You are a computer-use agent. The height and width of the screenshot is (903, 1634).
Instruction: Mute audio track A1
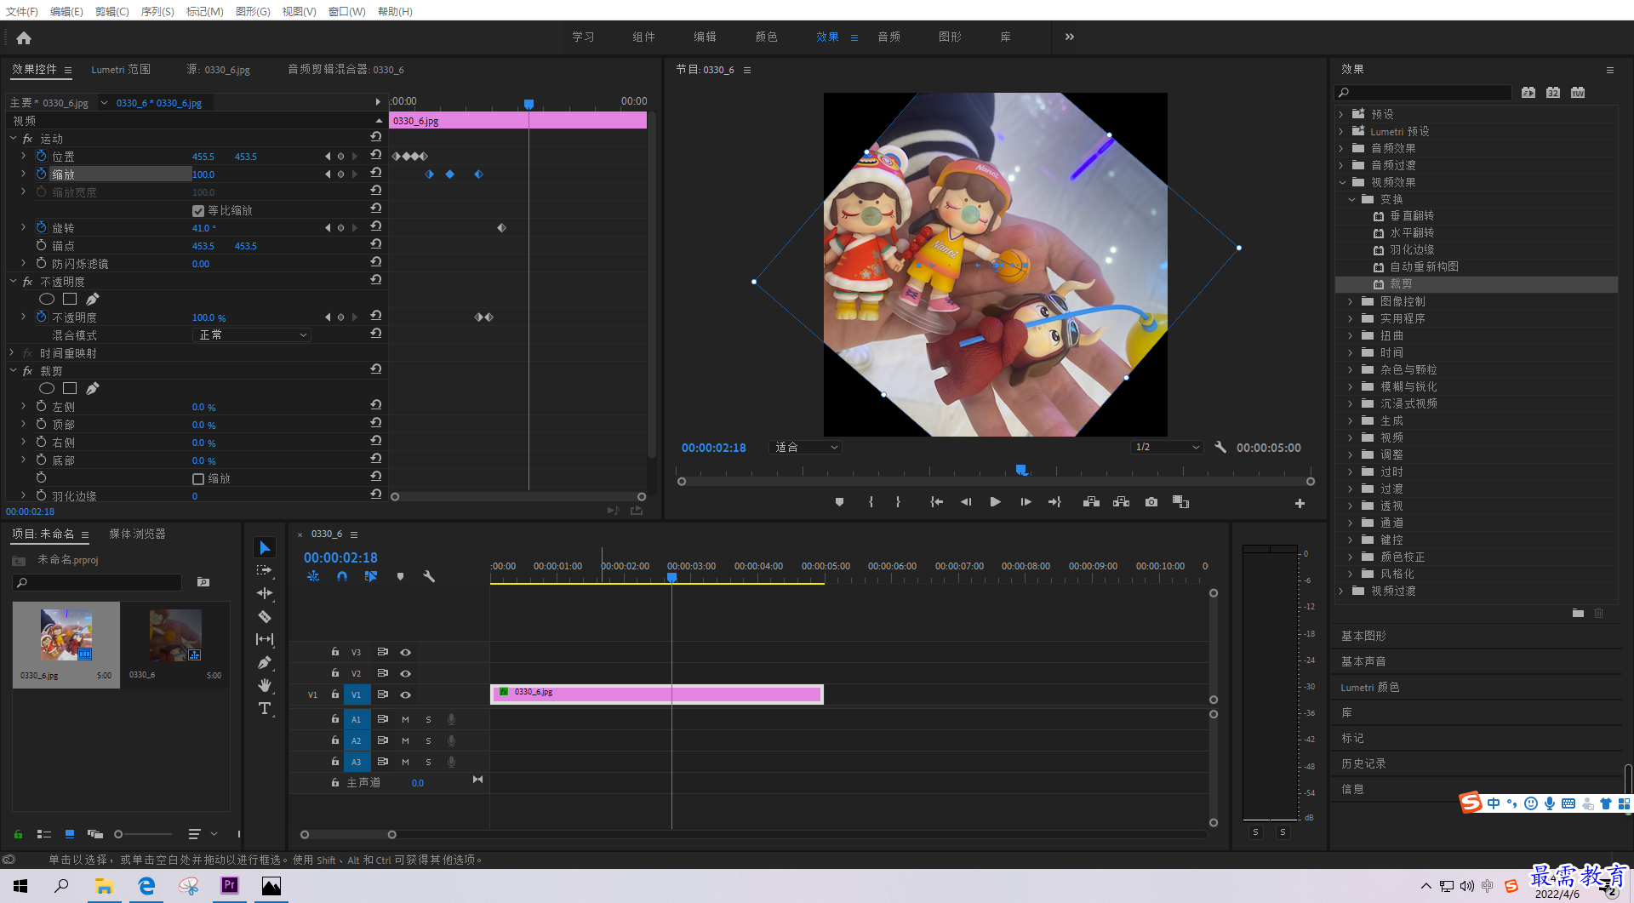click(406, 719)
